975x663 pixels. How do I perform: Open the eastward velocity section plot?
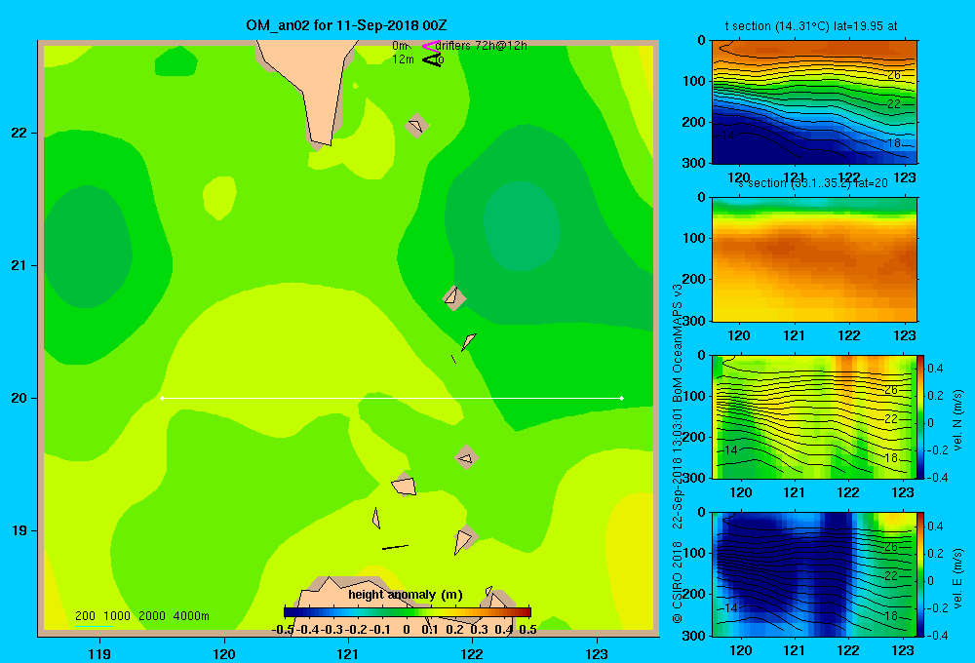click(x=814, y=574)
